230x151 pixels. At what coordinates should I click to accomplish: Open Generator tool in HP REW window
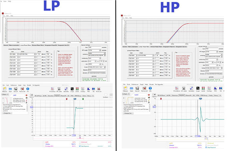[x=191, y=88]
